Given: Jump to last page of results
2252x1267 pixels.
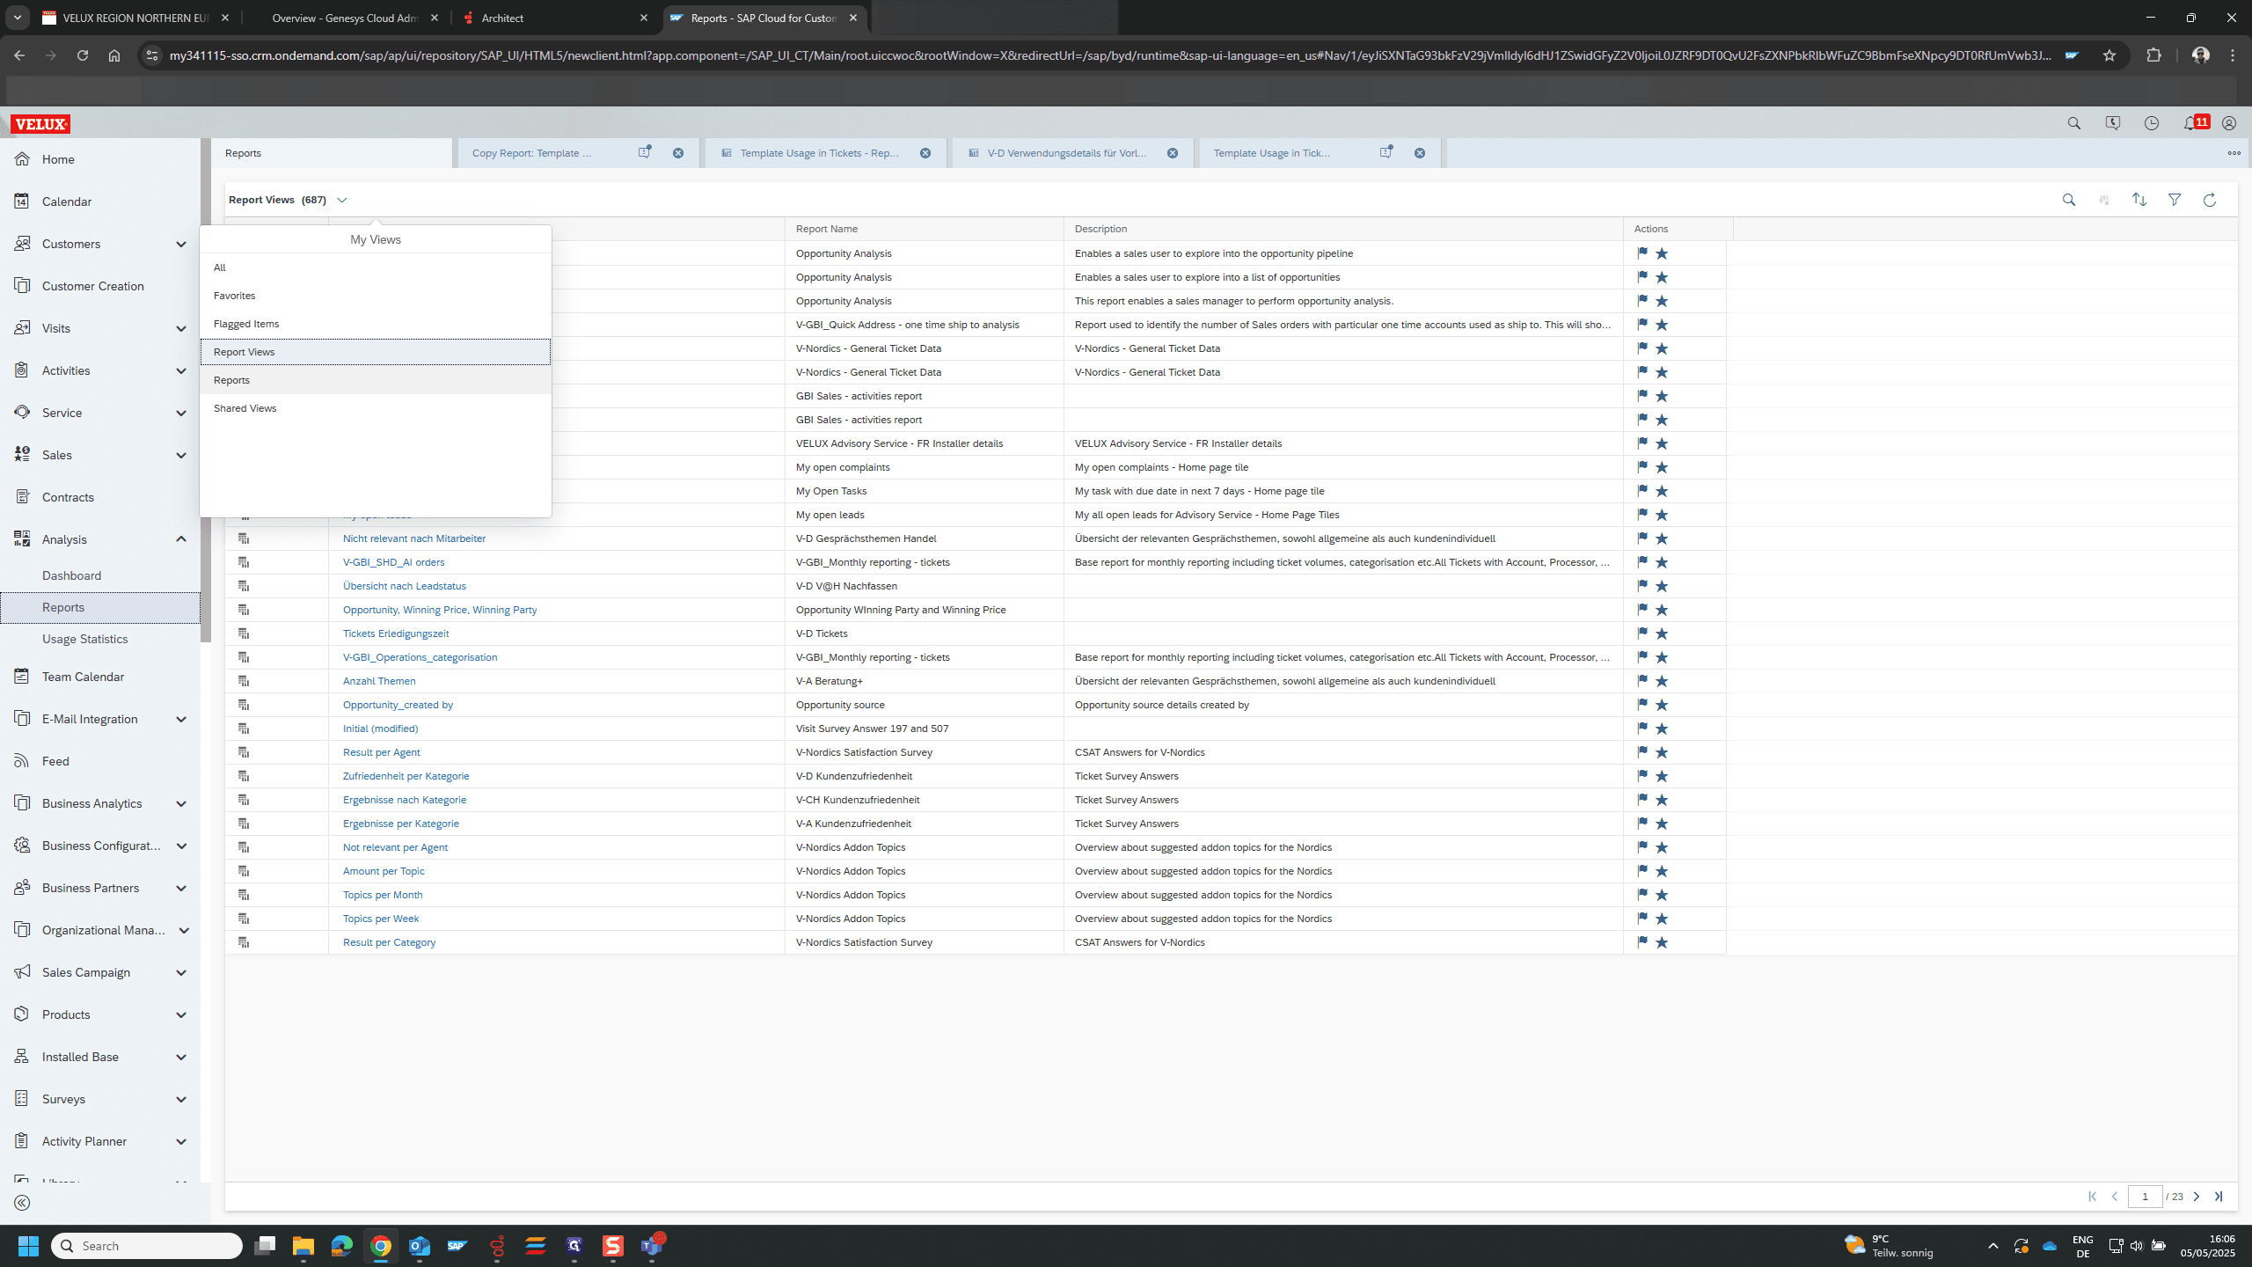Looking at the screenshot, I should coord(2219,1197).
